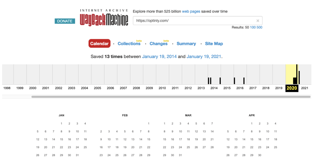Select year 2019 on the timeline
This screenshot has width=314, height=168.
tap(279, 88)
